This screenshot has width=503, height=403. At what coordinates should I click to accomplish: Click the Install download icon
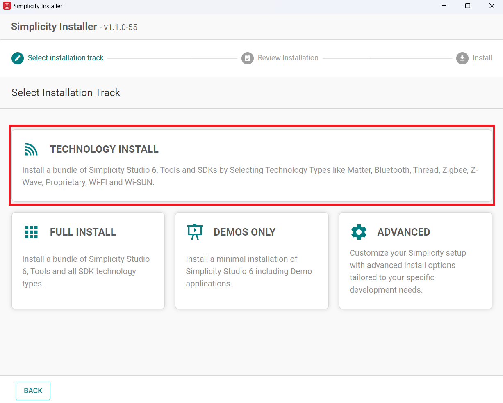[462, 58]
